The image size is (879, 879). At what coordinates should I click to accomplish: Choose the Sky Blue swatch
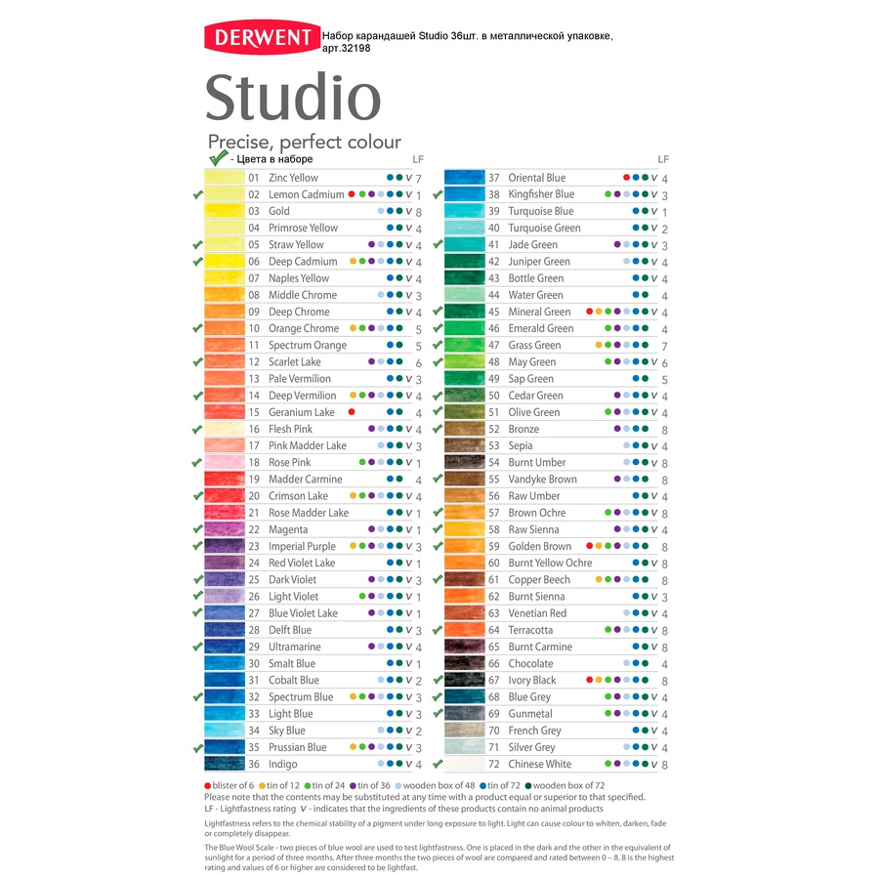pos(225,731)
